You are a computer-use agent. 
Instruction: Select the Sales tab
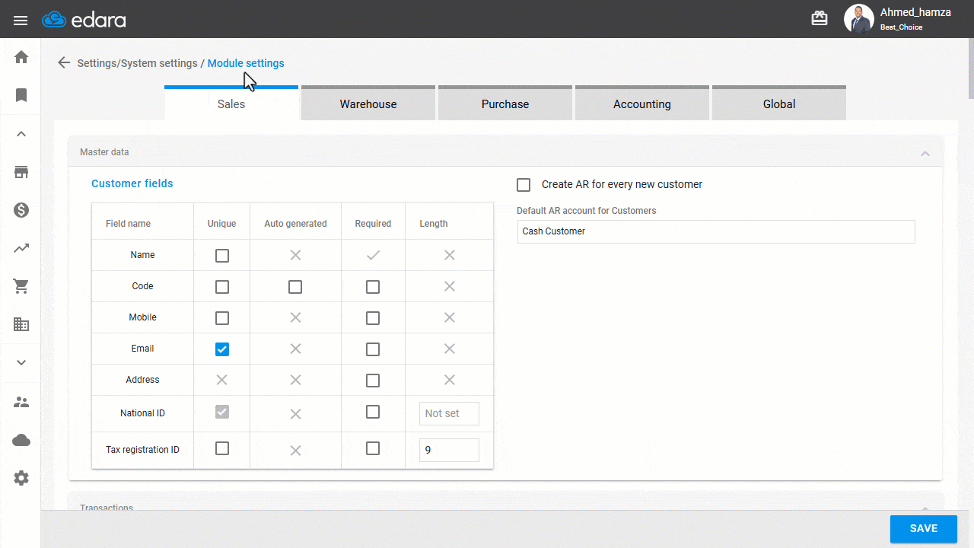tap(231, 103)
